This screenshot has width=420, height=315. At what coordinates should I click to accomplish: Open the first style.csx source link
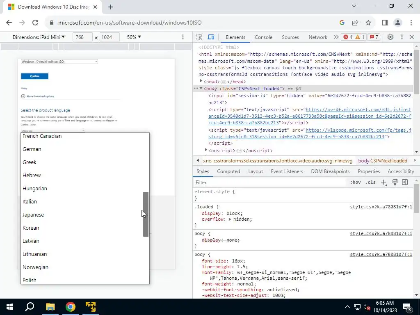coord(381,207)
